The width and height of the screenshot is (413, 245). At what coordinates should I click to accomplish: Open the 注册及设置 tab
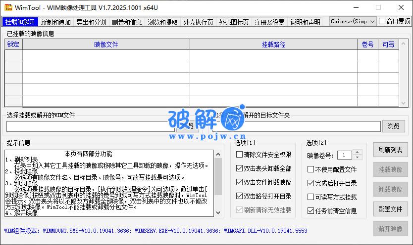point(269,22)
